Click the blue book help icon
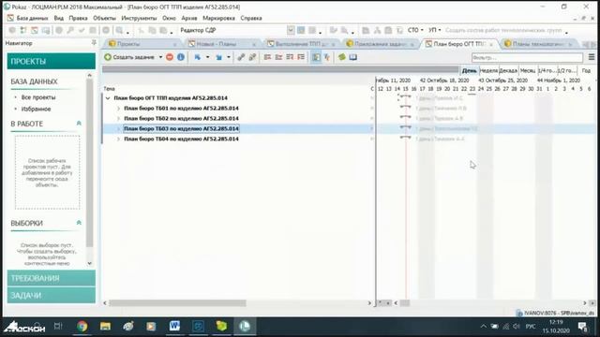The height and width of the screenshot is (337, 600). 352,57
